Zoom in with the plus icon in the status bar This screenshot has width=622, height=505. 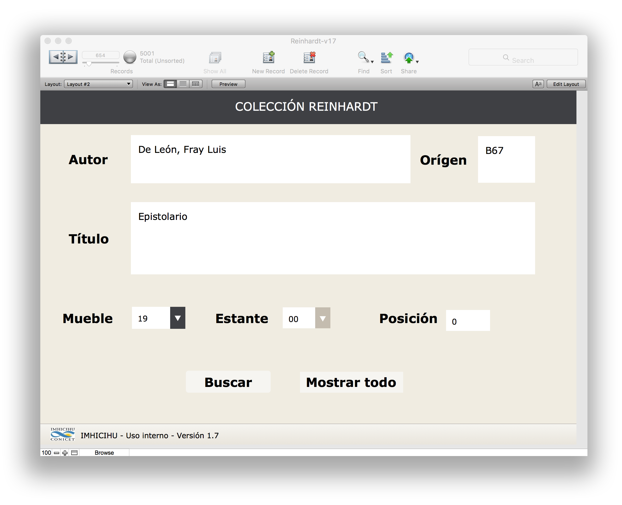[x=65, y=453]
